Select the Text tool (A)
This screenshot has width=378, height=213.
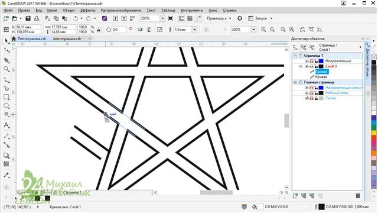coord(6,125)
